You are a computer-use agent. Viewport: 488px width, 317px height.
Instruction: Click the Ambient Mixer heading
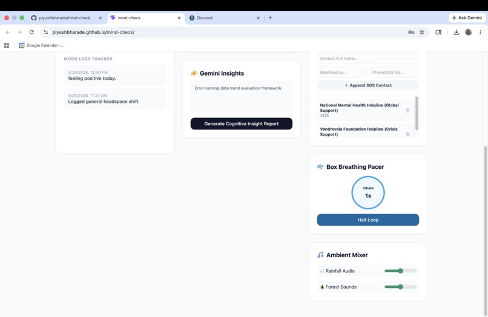click(x=347, y=255)
